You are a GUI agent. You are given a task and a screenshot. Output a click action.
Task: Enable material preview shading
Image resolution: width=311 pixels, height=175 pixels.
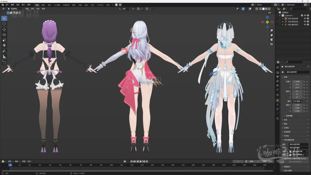coord(266,9)
